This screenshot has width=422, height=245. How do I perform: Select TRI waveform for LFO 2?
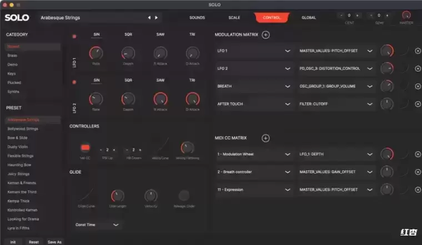pyautogui.click(x=192, y=80)
